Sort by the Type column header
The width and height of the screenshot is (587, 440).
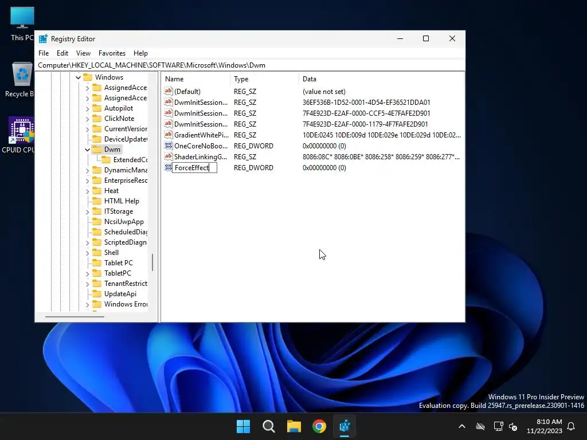pyautogui.click(x=264, y=79)
